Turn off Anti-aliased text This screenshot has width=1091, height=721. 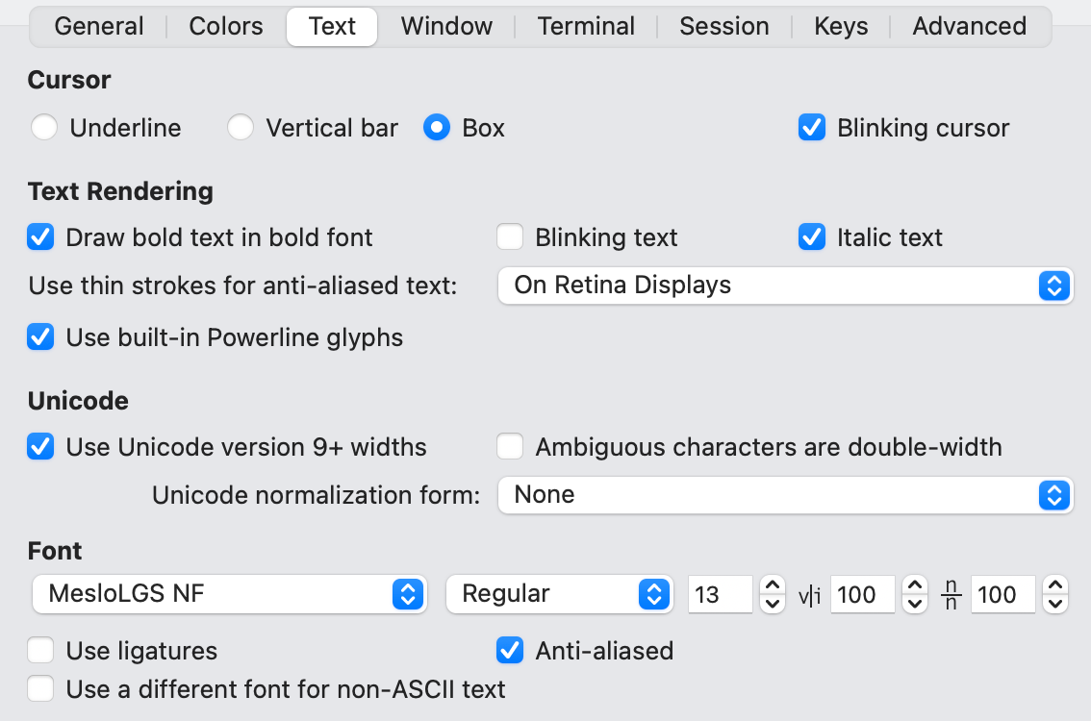pos(510,650)
